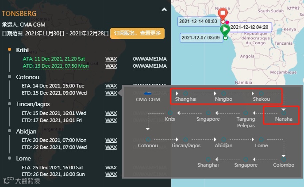Screen dimensions: 304x187
Task: Click the Tanjung Pelepas node circle
Action: (x=246, y=113)
